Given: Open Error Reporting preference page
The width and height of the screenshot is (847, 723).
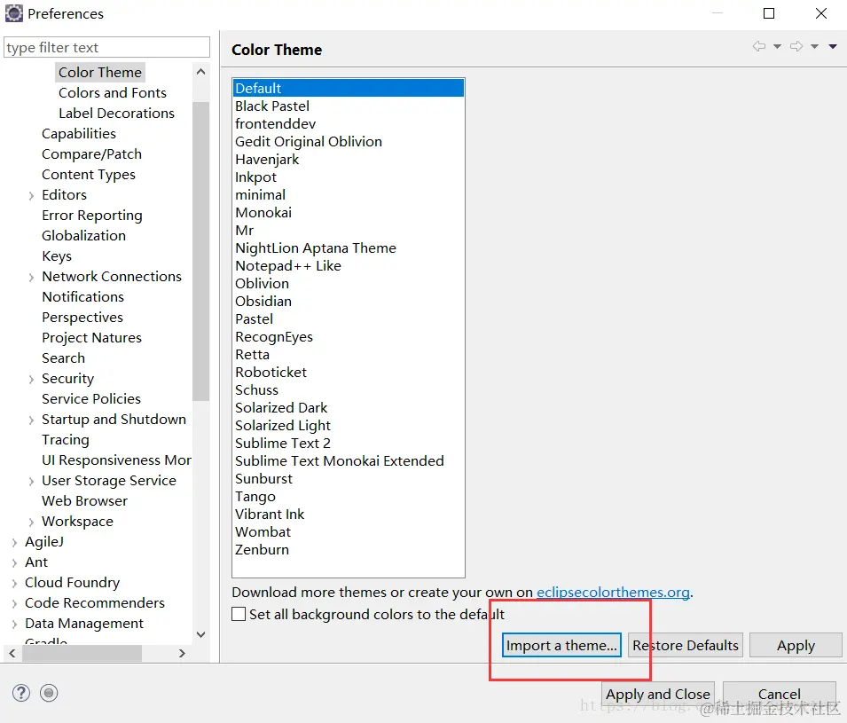Looking at the screenshot, I should tap(92, 215).
